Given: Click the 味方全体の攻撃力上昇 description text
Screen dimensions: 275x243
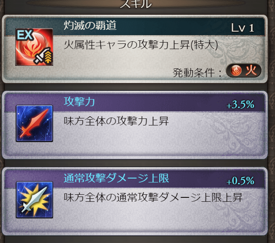Looking at the screenshot, I should 116,121.
